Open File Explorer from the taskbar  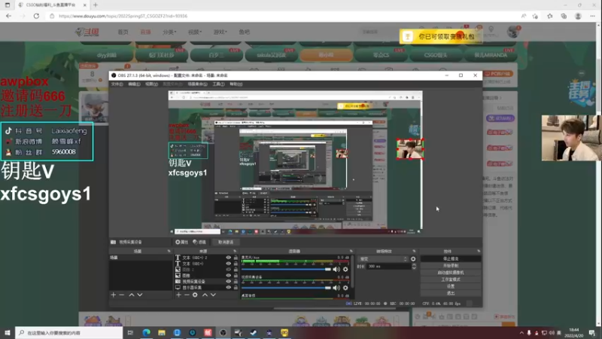click(x=162, y=333)
